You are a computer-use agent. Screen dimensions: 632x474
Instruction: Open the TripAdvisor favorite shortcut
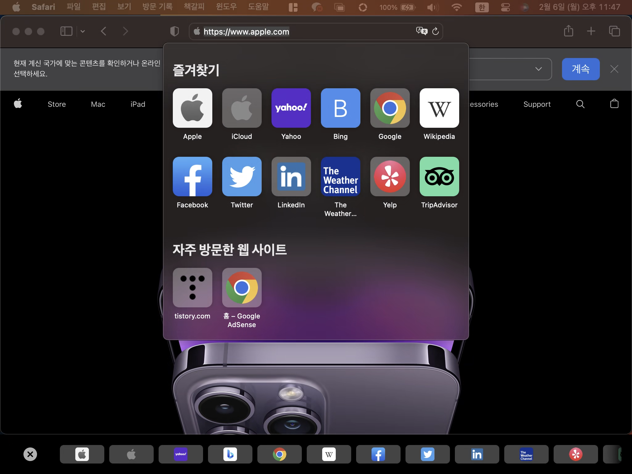pos(439,177)
